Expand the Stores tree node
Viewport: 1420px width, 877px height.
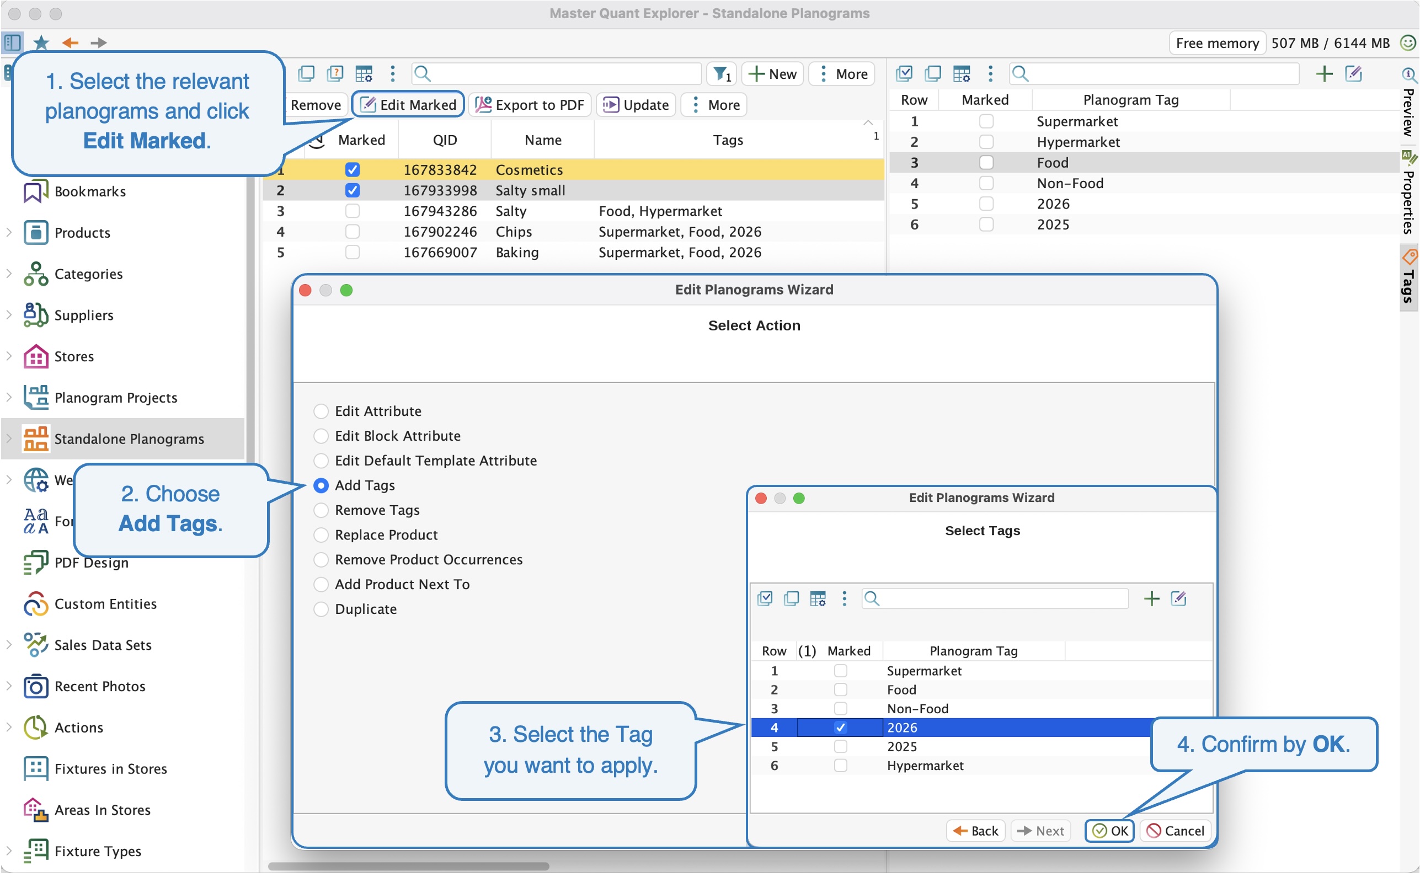tap(9, 356)
